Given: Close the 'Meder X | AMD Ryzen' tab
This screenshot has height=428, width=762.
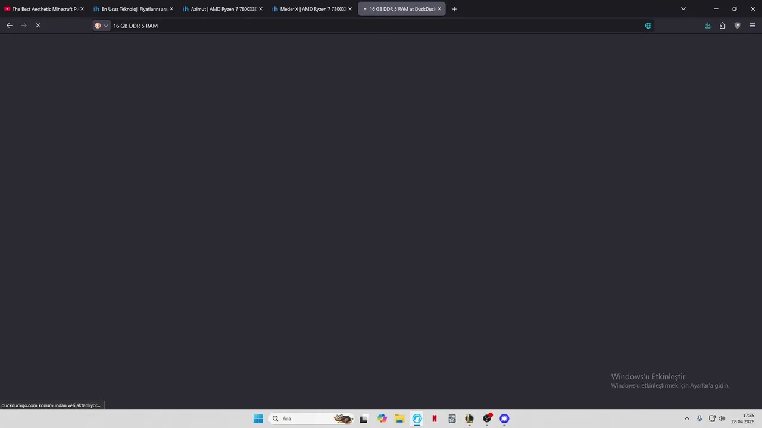Looking at the screenshot, I should (x=350, y=9).
